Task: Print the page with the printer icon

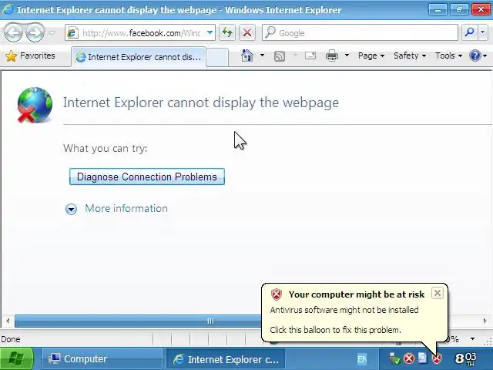Action: tap(332, 55)
